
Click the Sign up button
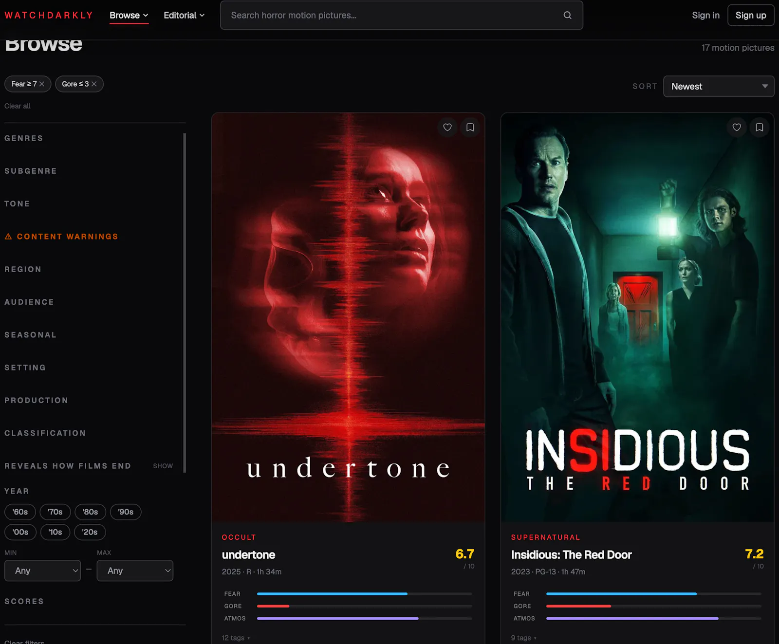[751, 15]
